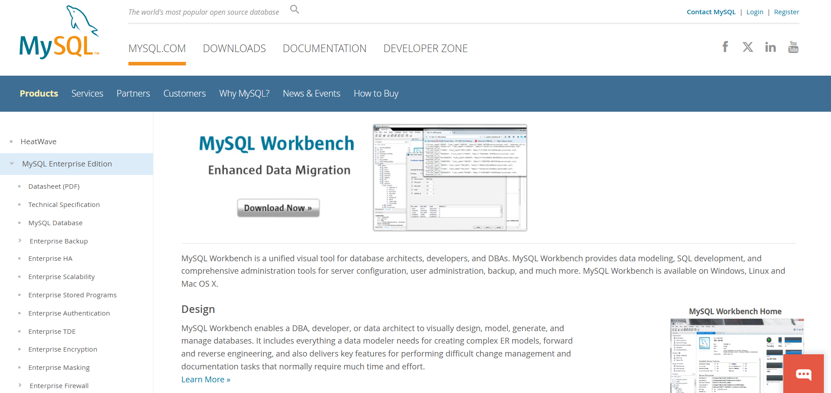Image resolution: width=831 pixels, height=393 pixels.
Task: Click the tagline 'The world's most popular open source database'
Action: point(204,12)
